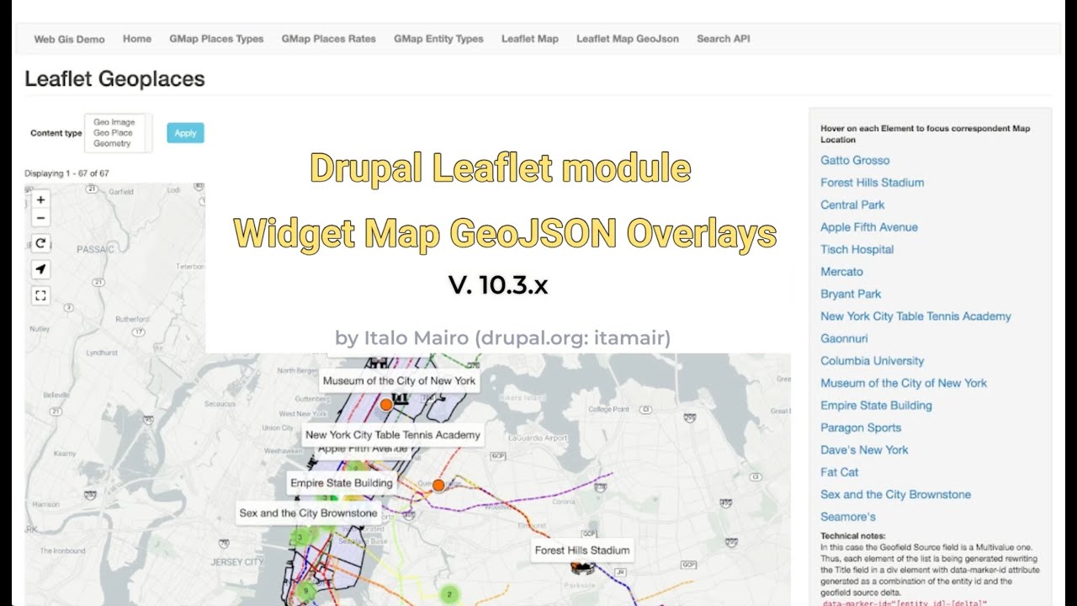This screenshot has height=606, width=1077.
Task: Reset the map view with refresh icon
Action: (40, 244)
